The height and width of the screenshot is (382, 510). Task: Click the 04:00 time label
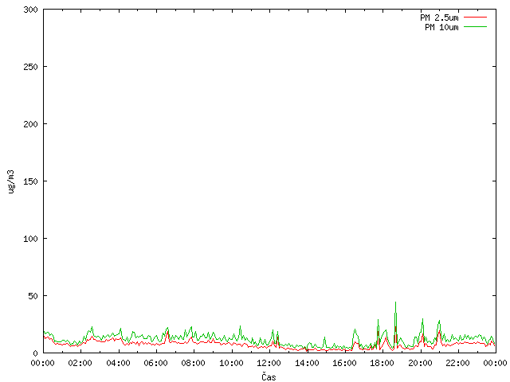[x=119, y=363]
